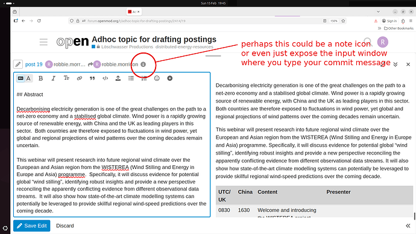416x234 pixels.
Task: Open the forum hamburger sidebar menu
Action: coord(43,42)
